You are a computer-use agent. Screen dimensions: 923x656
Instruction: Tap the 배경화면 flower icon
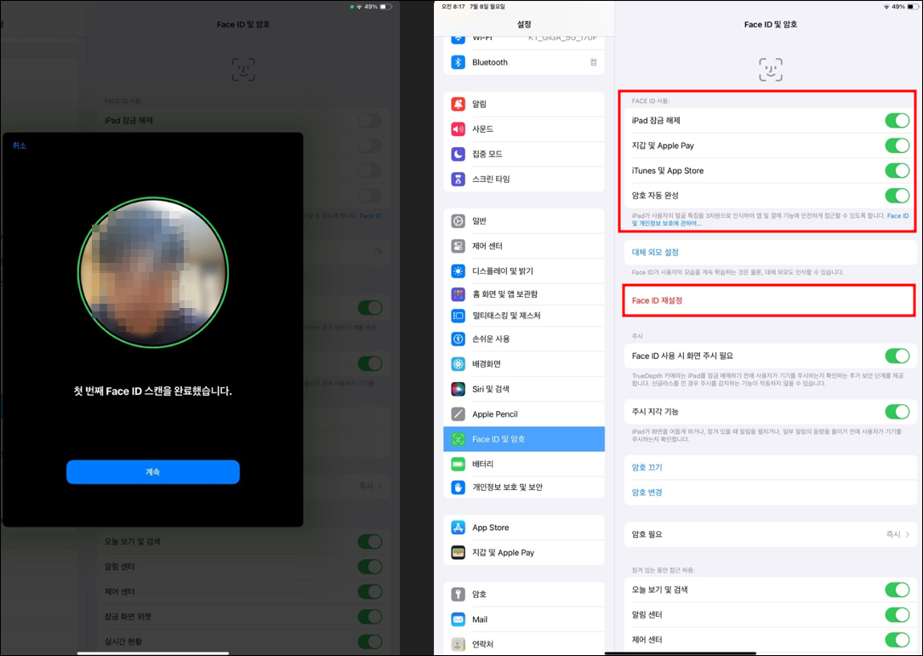coord(458,364)
